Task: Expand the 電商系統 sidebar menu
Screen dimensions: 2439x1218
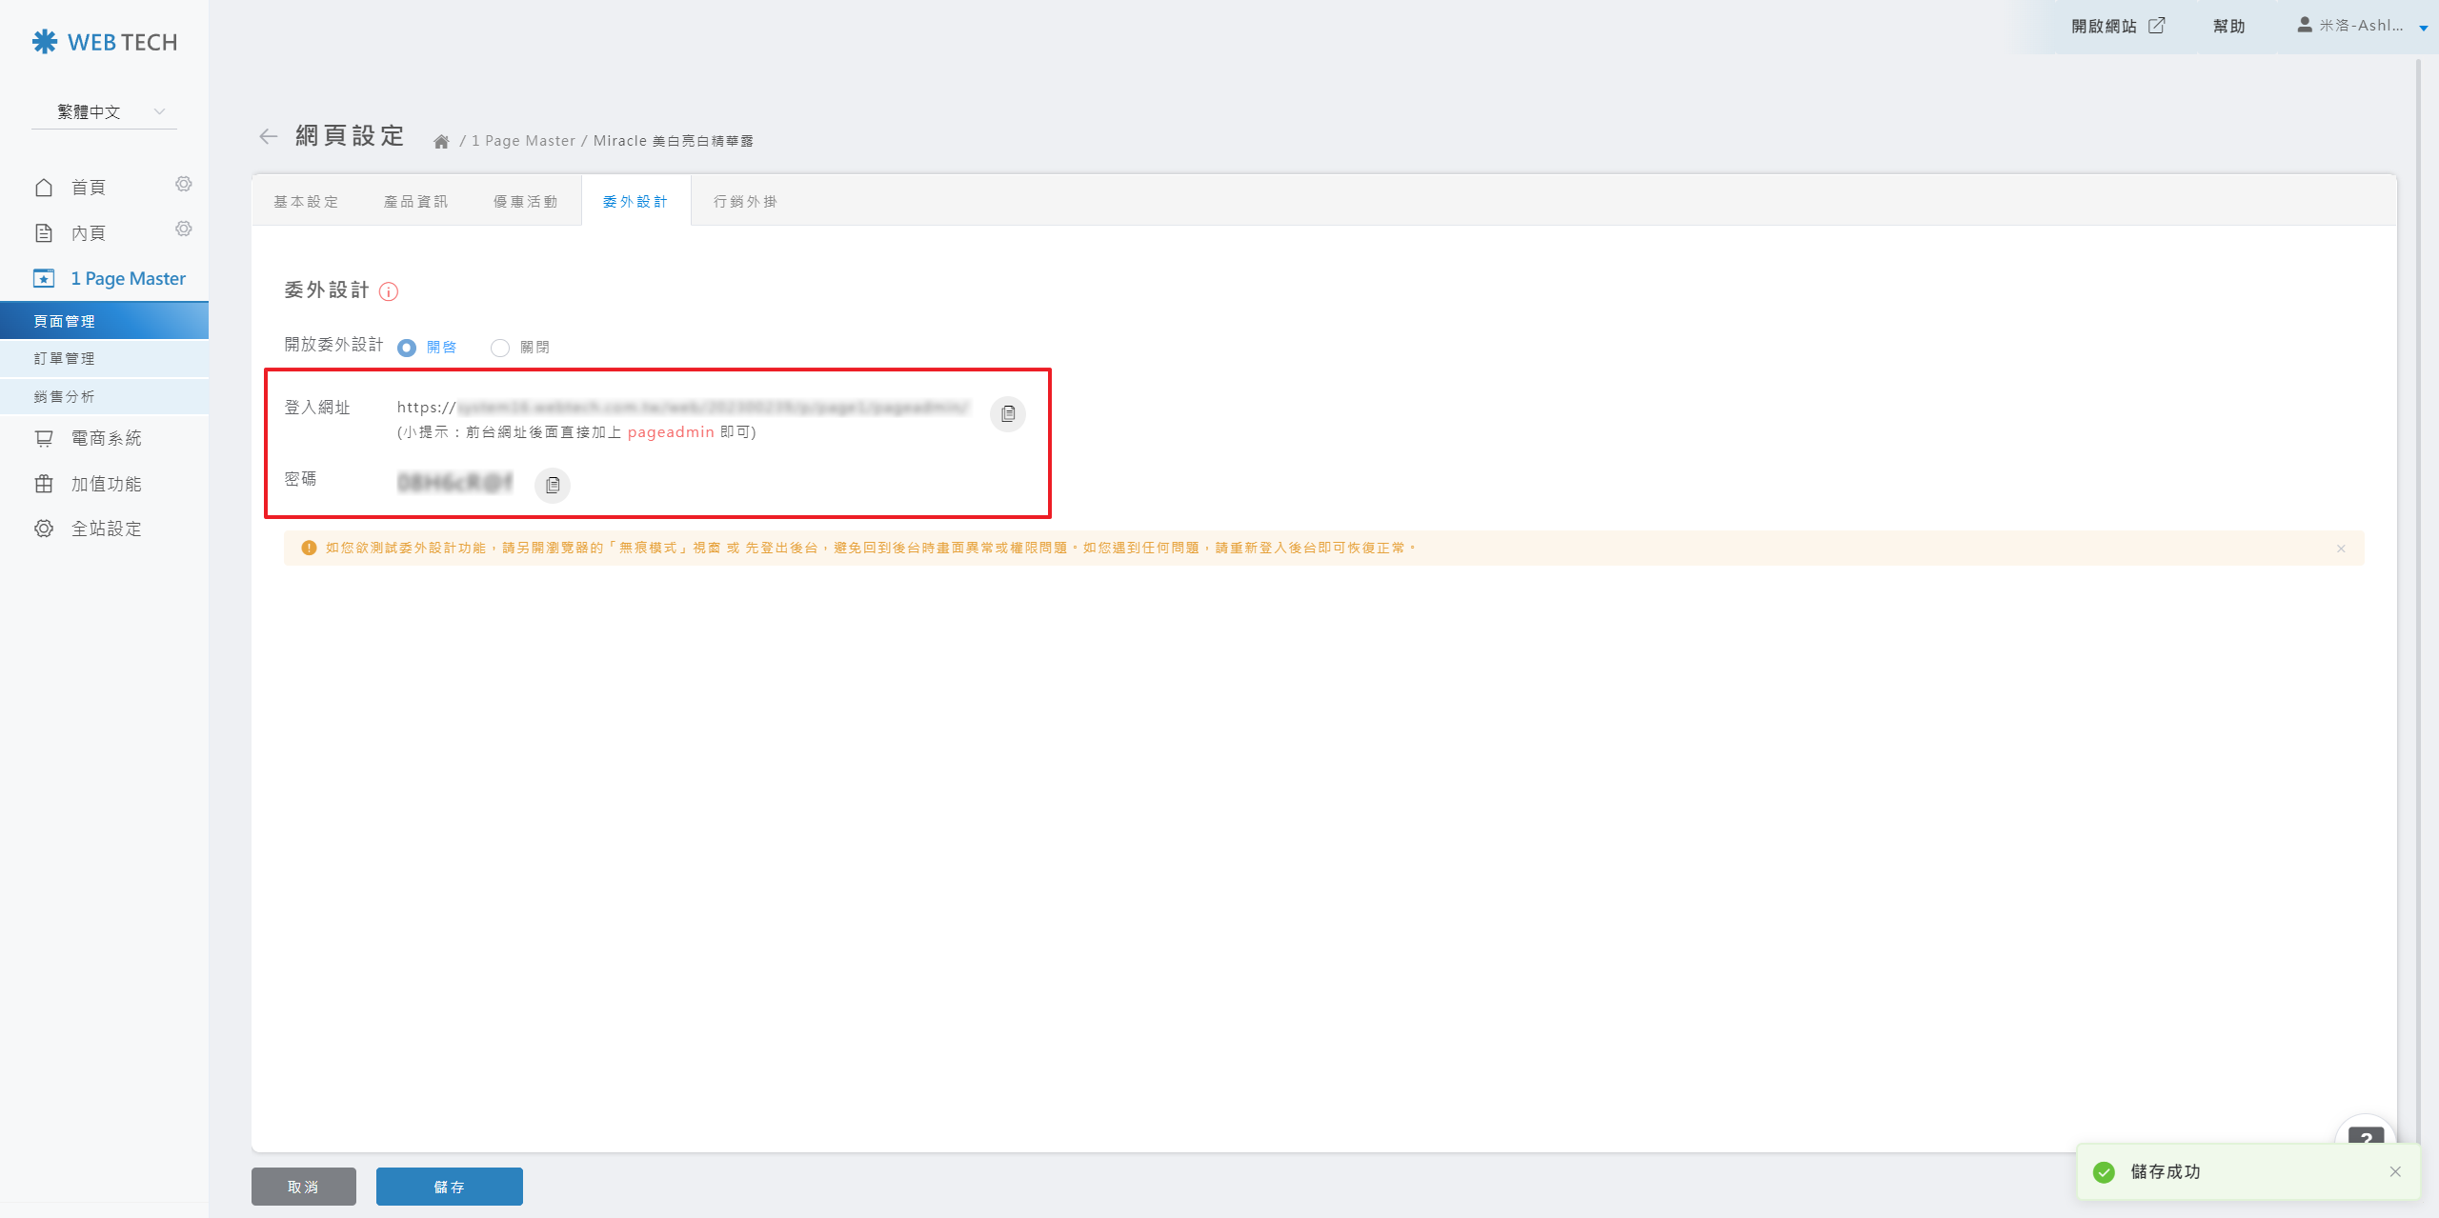Action: click(x=106, y=438)
